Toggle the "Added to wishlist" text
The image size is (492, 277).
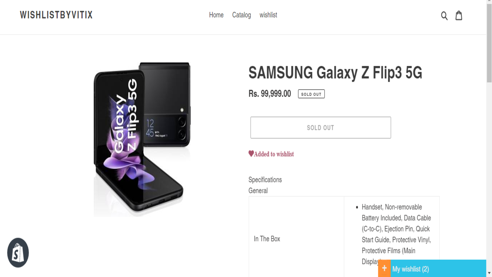274,154
